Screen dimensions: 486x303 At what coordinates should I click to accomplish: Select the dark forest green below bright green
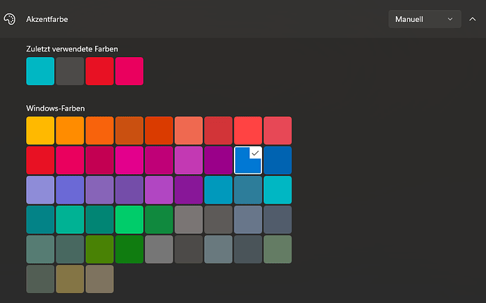[x=130, y=249]
